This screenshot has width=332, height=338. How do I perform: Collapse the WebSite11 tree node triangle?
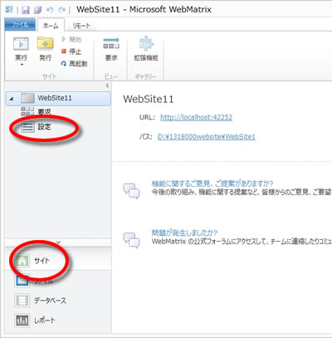click(x=12, y=98)
